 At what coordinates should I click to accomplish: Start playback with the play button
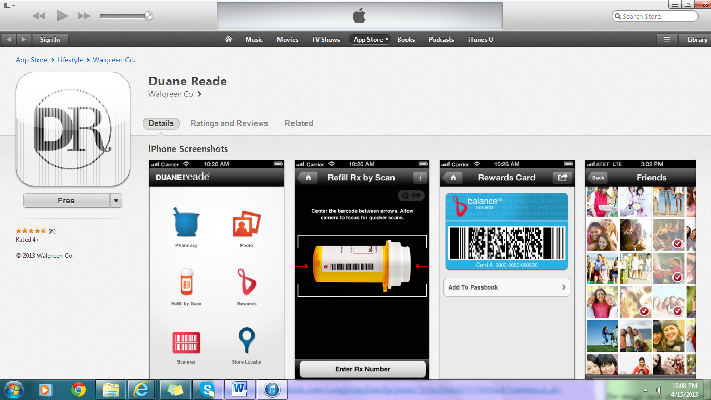coord(62,16)
